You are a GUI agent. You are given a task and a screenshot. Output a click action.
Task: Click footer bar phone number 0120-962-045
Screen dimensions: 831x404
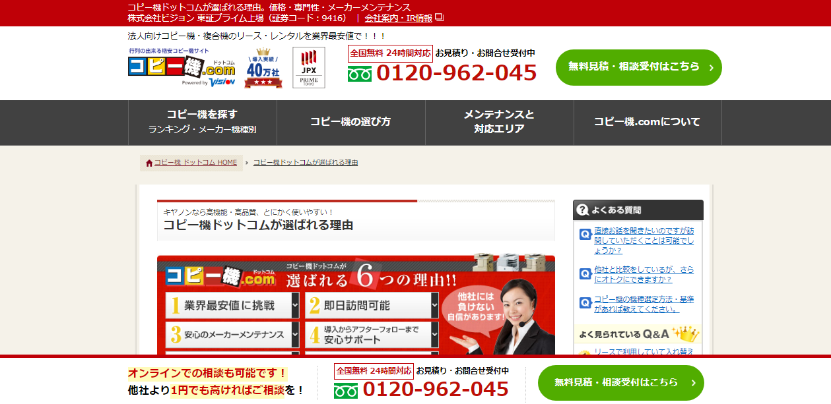pos(436,389)
